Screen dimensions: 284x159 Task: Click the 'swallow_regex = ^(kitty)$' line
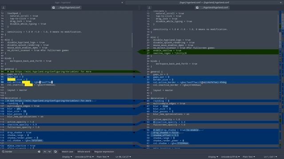click(x=170, y=53)
